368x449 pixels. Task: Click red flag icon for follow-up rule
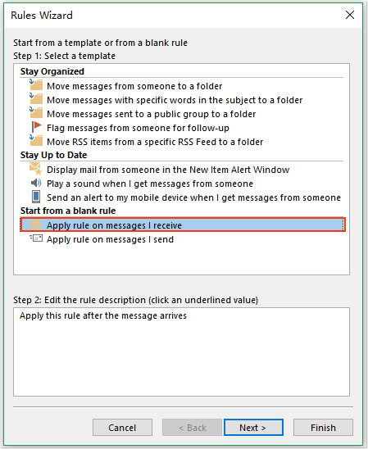pos(36,127)
